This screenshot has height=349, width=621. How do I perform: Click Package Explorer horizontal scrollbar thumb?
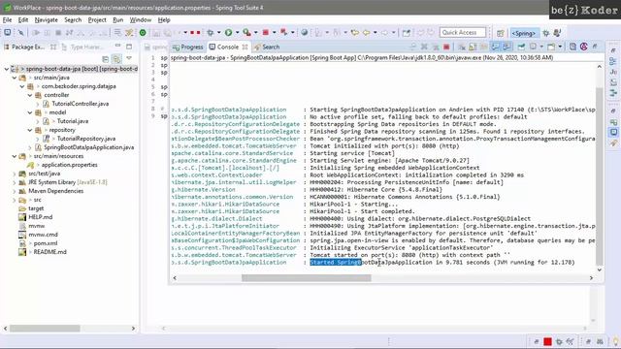pos(45,329)
